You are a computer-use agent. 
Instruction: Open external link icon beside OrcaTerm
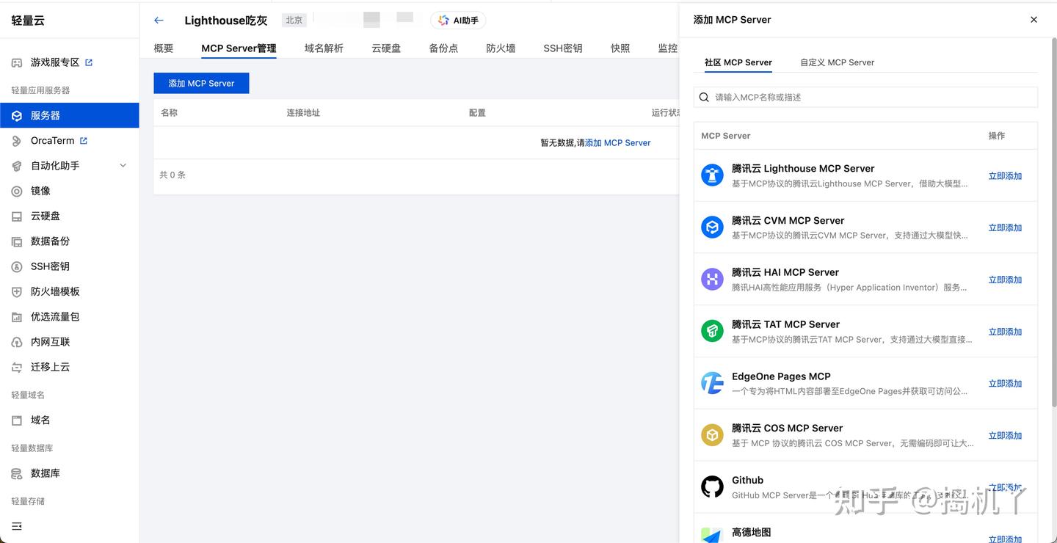[84, 140]
